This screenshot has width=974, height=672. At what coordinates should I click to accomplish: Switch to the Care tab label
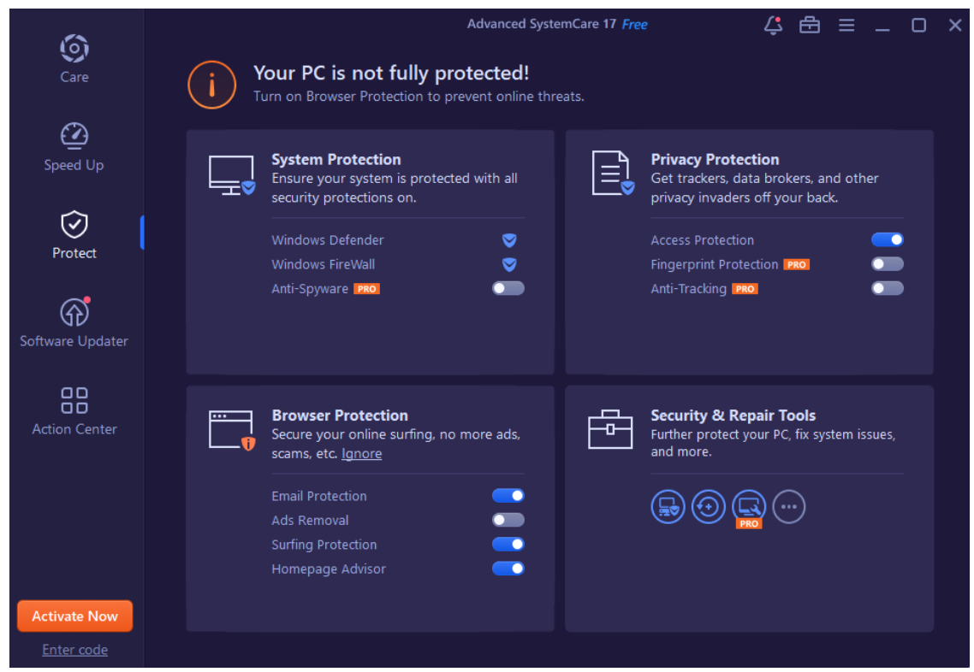click(x=74, y=78)
